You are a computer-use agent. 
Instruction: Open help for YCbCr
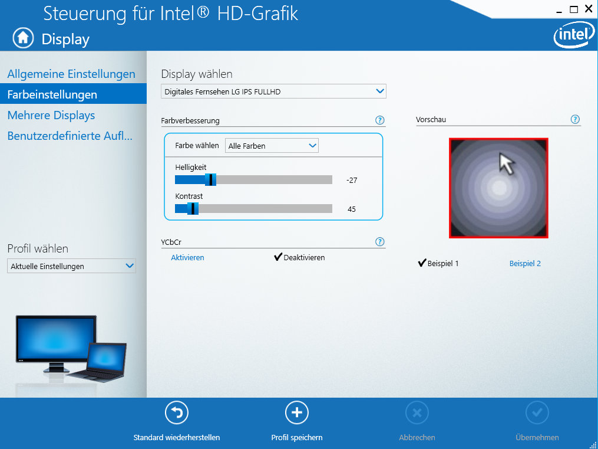379,242
